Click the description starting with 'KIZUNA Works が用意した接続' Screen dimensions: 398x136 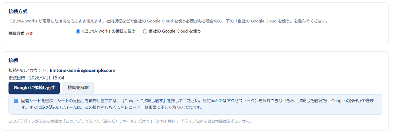(x=168, y=21)
